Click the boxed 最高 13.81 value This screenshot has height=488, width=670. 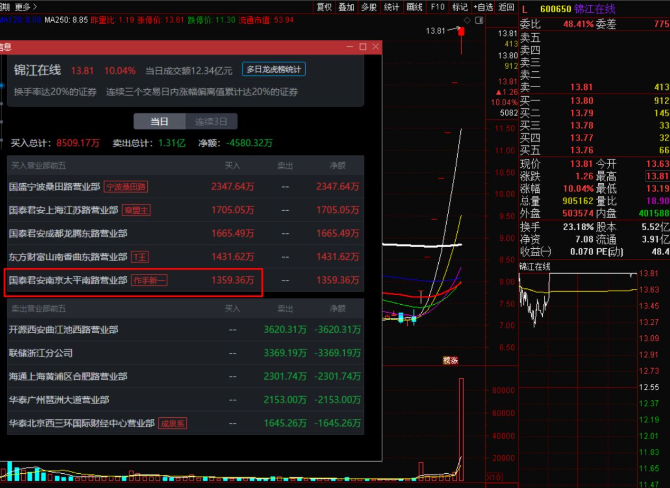pyautogui.click(x=658, y=176)
